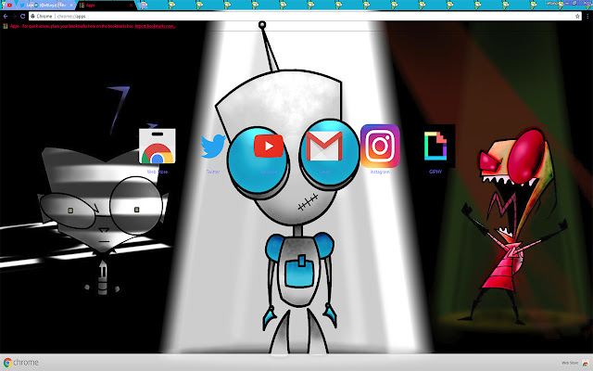Launch the Gmail app

click(x=324, y=147)
